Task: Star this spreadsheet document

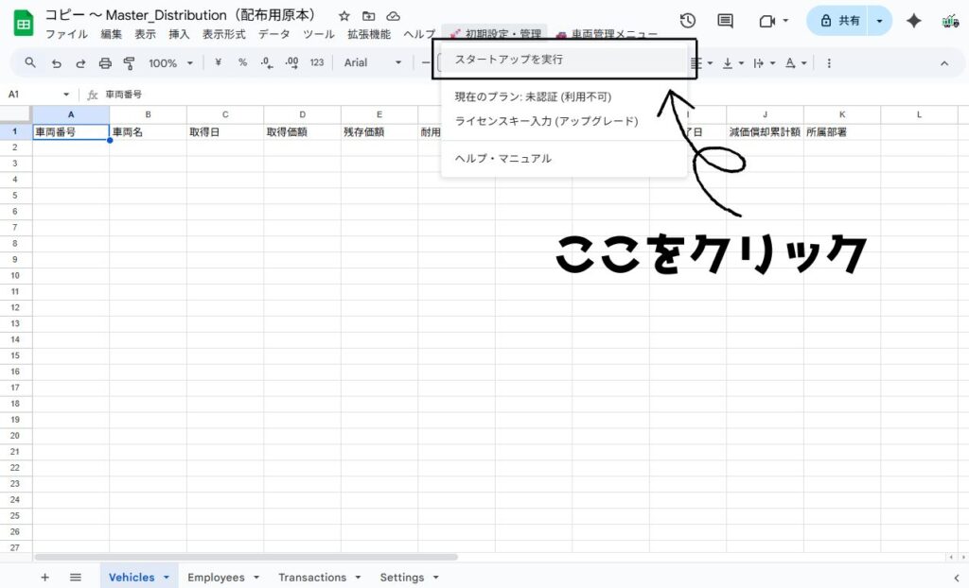Action: click(x=344, y=16)
